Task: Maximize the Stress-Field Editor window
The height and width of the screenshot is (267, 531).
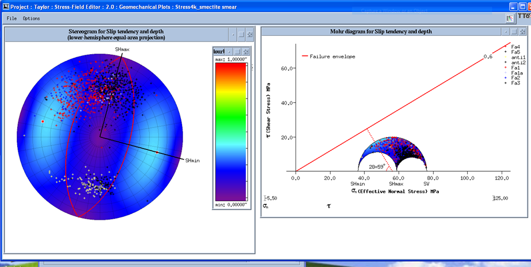Action: click(522, 6)
